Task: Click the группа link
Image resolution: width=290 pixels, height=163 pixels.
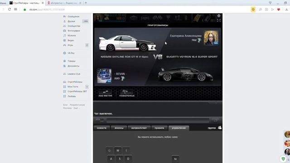Action: [212, 128]
